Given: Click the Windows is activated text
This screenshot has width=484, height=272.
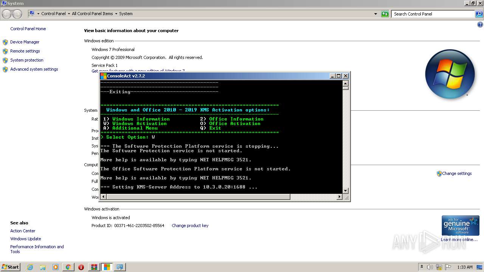Looking at the screenshot, I should [111, 218].
